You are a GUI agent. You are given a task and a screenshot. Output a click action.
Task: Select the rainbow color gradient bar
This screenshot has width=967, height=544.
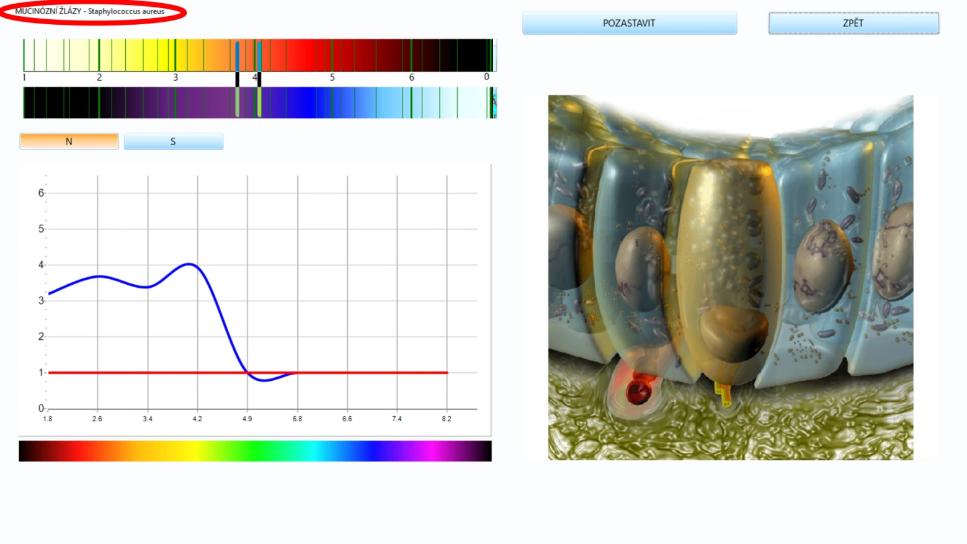(255, 451)
